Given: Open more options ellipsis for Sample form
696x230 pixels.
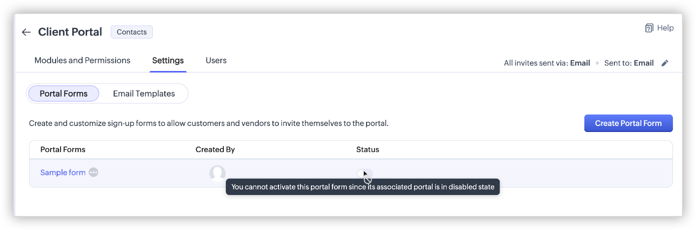Looking at the screenshot, I should 94,172.
